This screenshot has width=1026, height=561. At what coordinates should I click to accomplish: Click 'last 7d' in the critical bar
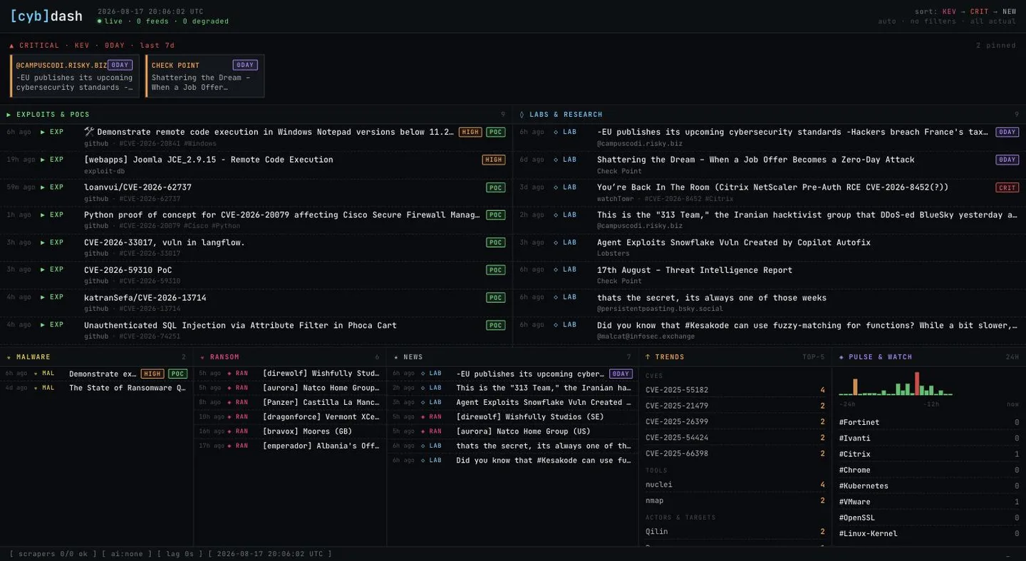[x=157, y=46]
